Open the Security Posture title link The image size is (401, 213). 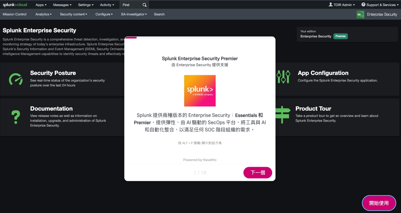point(53,73)
